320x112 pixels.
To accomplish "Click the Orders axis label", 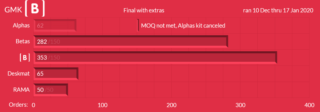I will point(18,105).
